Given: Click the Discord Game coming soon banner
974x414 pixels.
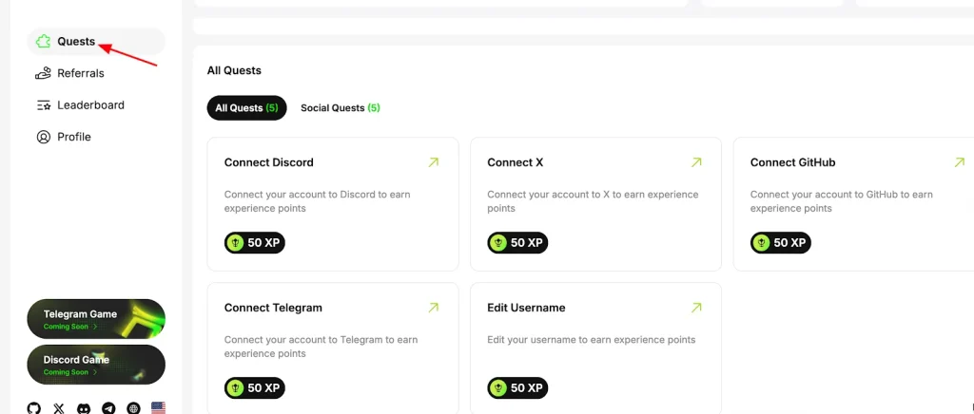Looking at the screenshot, I should [96, 365].
